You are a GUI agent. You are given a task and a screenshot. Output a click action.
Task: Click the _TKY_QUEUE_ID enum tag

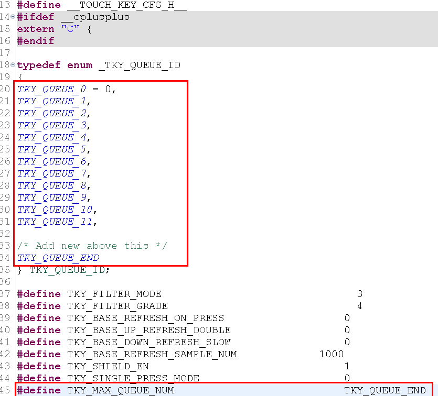[140, 65]
